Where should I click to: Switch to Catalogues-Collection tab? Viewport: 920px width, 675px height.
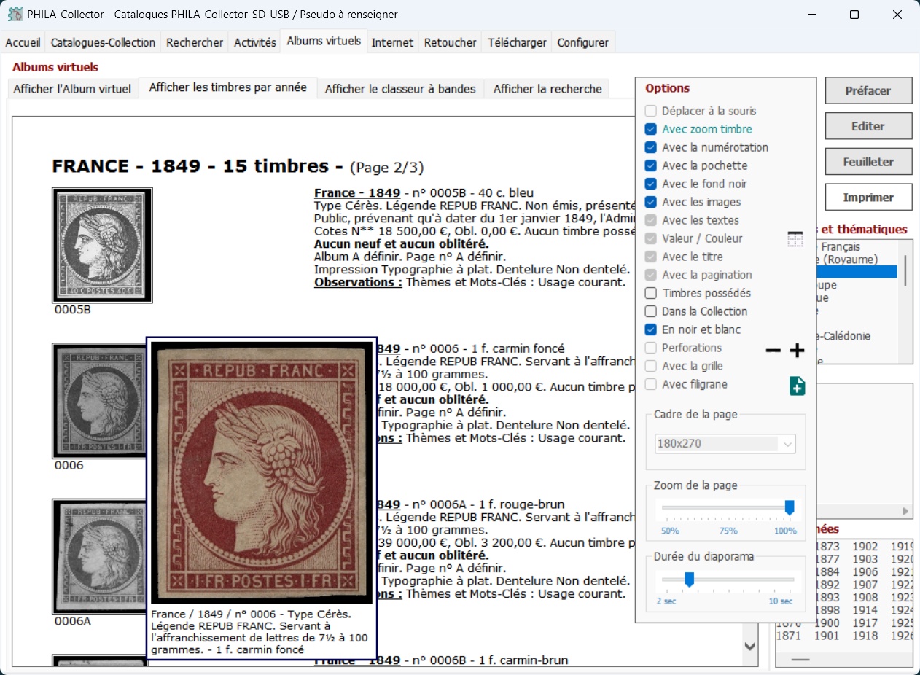pyautogui.click(x=103, y=43)
